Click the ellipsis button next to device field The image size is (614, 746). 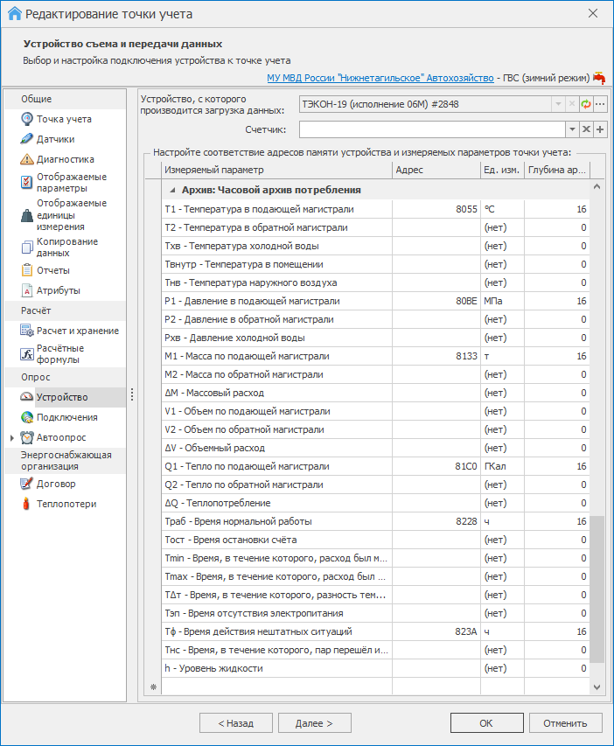coord(600,104)
